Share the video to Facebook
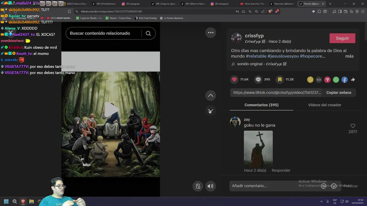367x206 pixels. pyautogui.click(x=345, y=80)
